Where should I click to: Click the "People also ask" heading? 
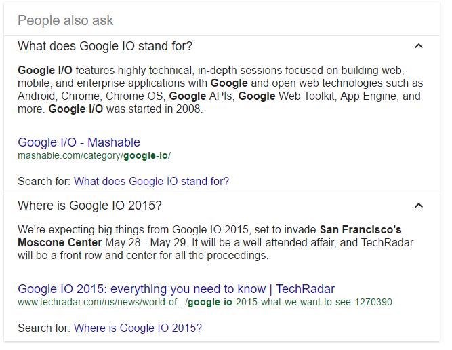(66, 20)
